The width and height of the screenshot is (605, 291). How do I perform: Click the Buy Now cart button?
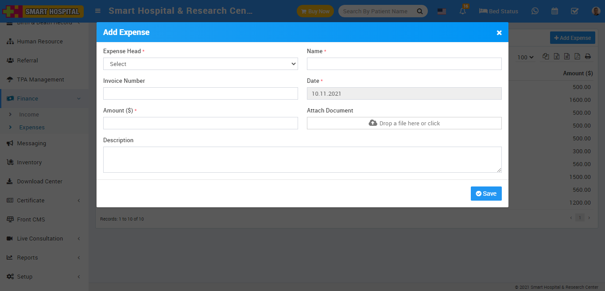coord(315,11)
